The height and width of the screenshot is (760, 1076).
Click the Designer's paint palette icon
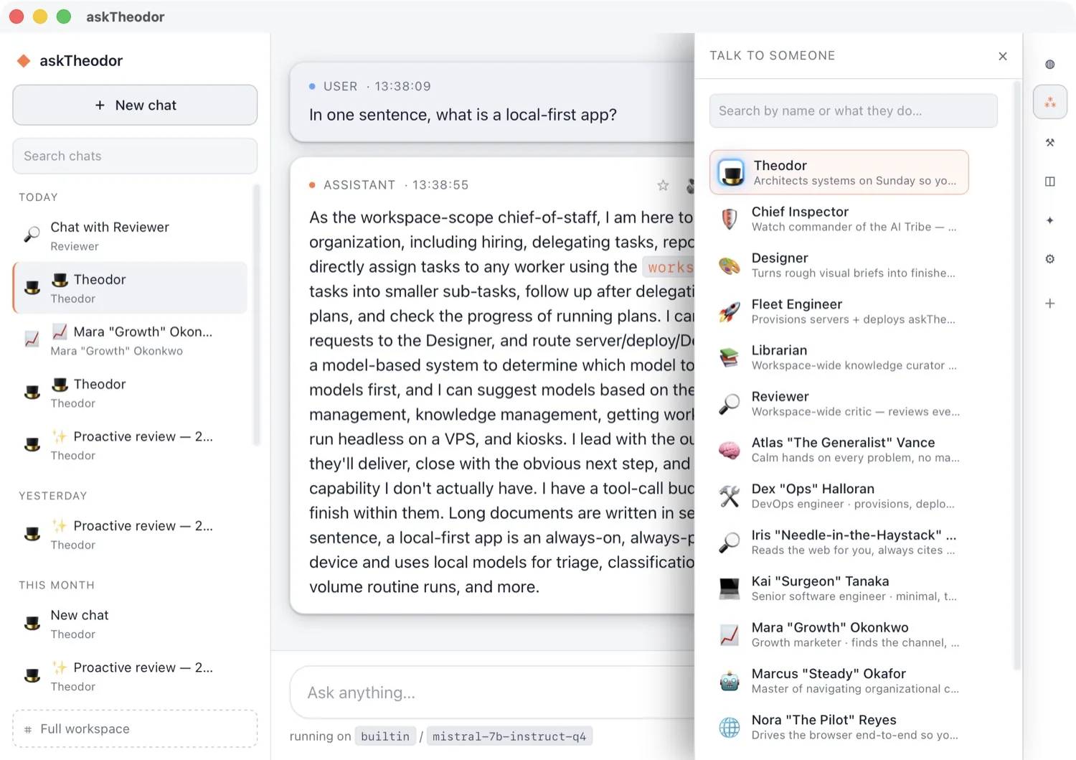(730, 266)
